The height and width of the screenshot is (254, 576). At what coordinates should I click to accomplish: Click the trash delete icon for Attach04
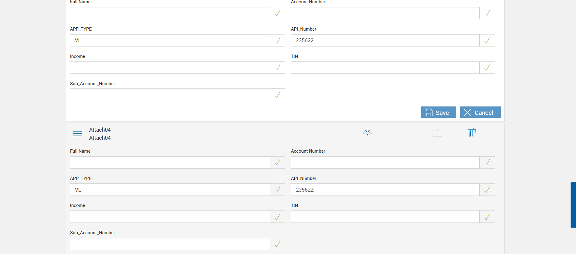[472, 133]
